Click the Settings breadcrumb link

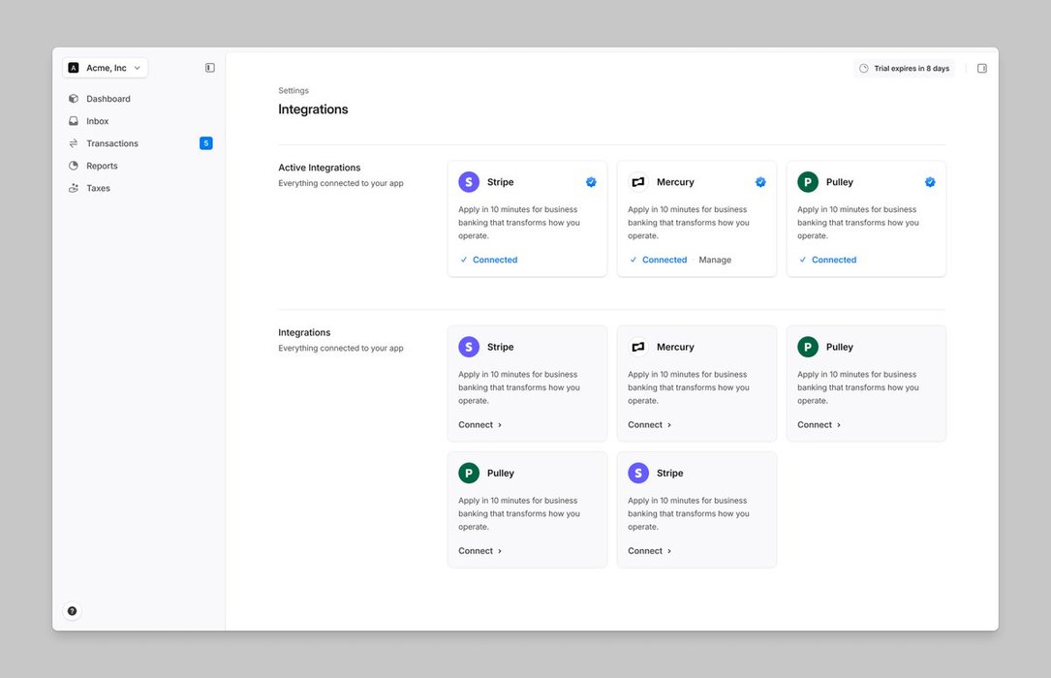294,91
